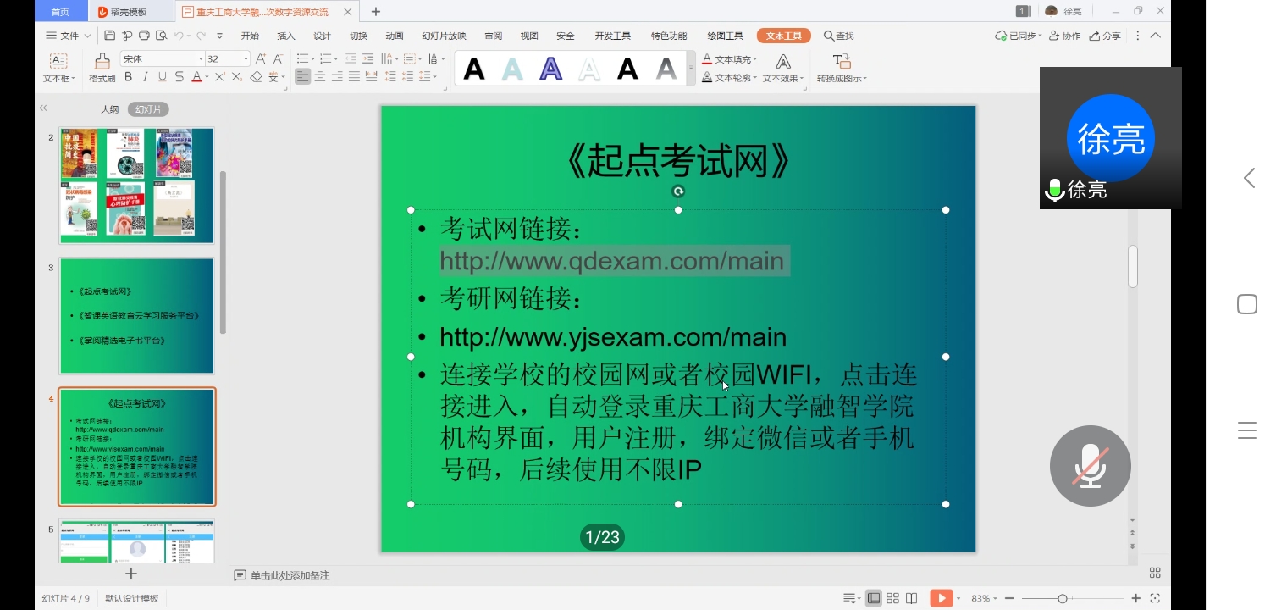Decrease the font size
This screenshot has height=610, width=1287.
(279, 58)
